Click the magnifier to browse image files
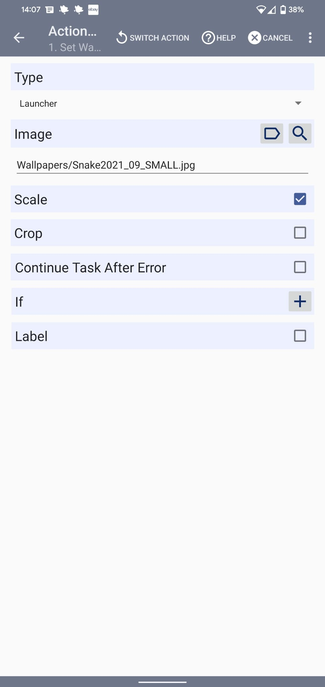This screenshot has width=325, height=687. (300, 134)
